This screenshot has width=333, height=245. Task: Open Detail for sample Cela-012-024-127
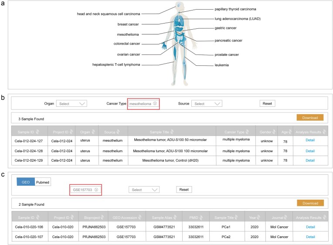[x=310, y=140]
